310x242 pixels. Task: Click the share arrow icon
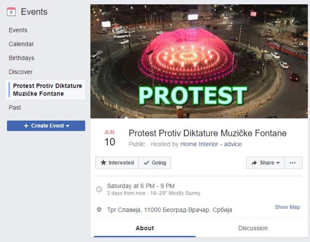[x=254, y=163]
